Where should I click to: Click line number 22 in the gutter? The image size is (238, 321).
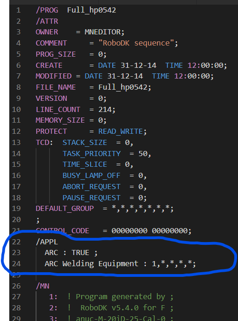(16, 242)
